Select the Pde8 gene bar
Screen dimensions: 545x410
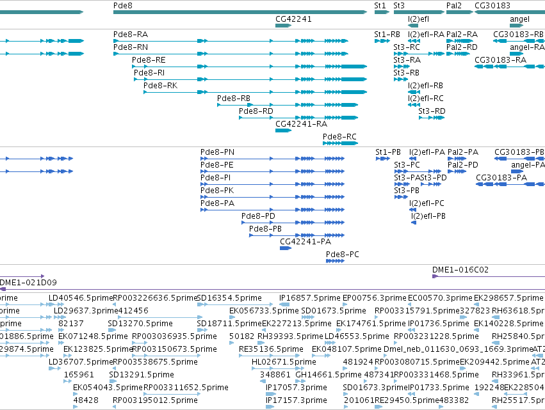240,12
